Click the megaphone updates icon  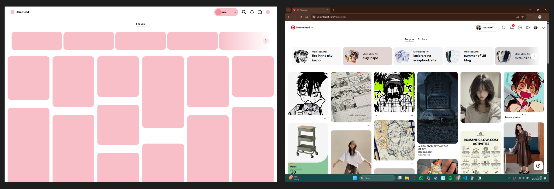[528, 28]
